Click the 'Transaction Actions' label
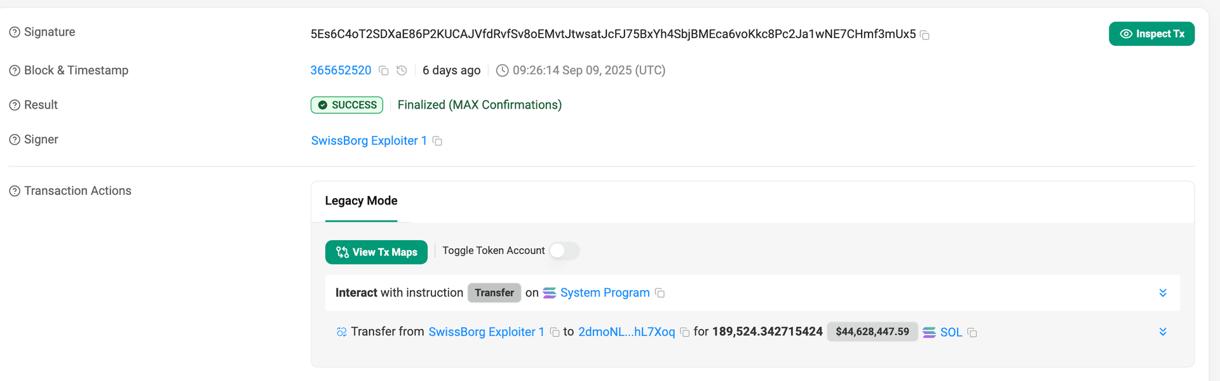 point(78,191)
